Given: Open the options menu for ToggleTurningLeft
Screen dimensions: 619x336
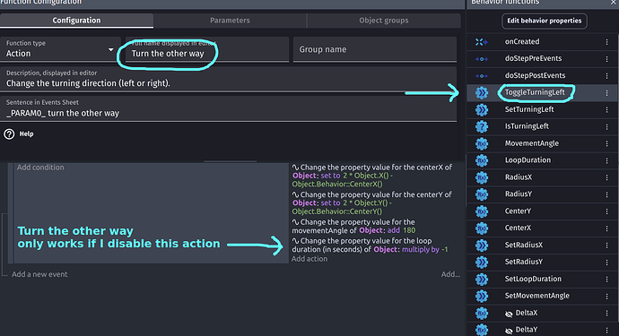Looking at the screenshot, I should click(x=606, y=92).
